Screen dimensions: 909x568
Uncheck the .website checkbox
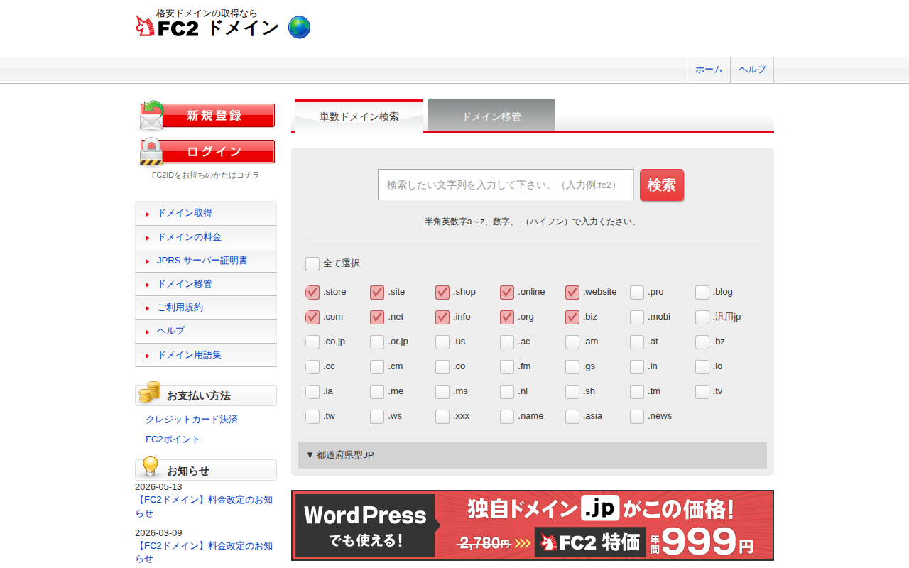pos(572,293)
